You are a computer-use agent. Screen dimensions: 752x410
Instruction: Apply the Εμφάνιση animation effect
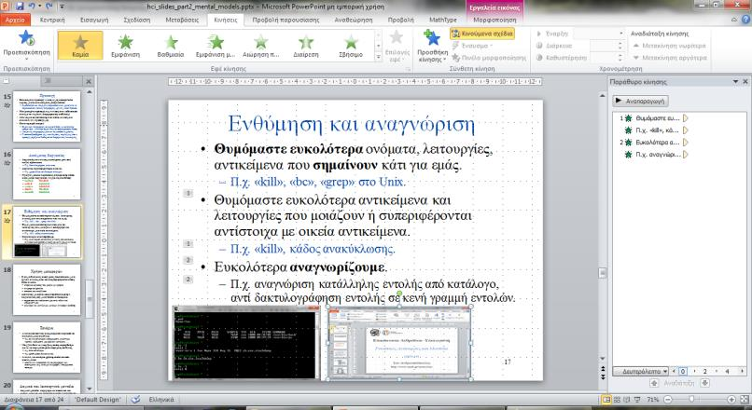125,46
